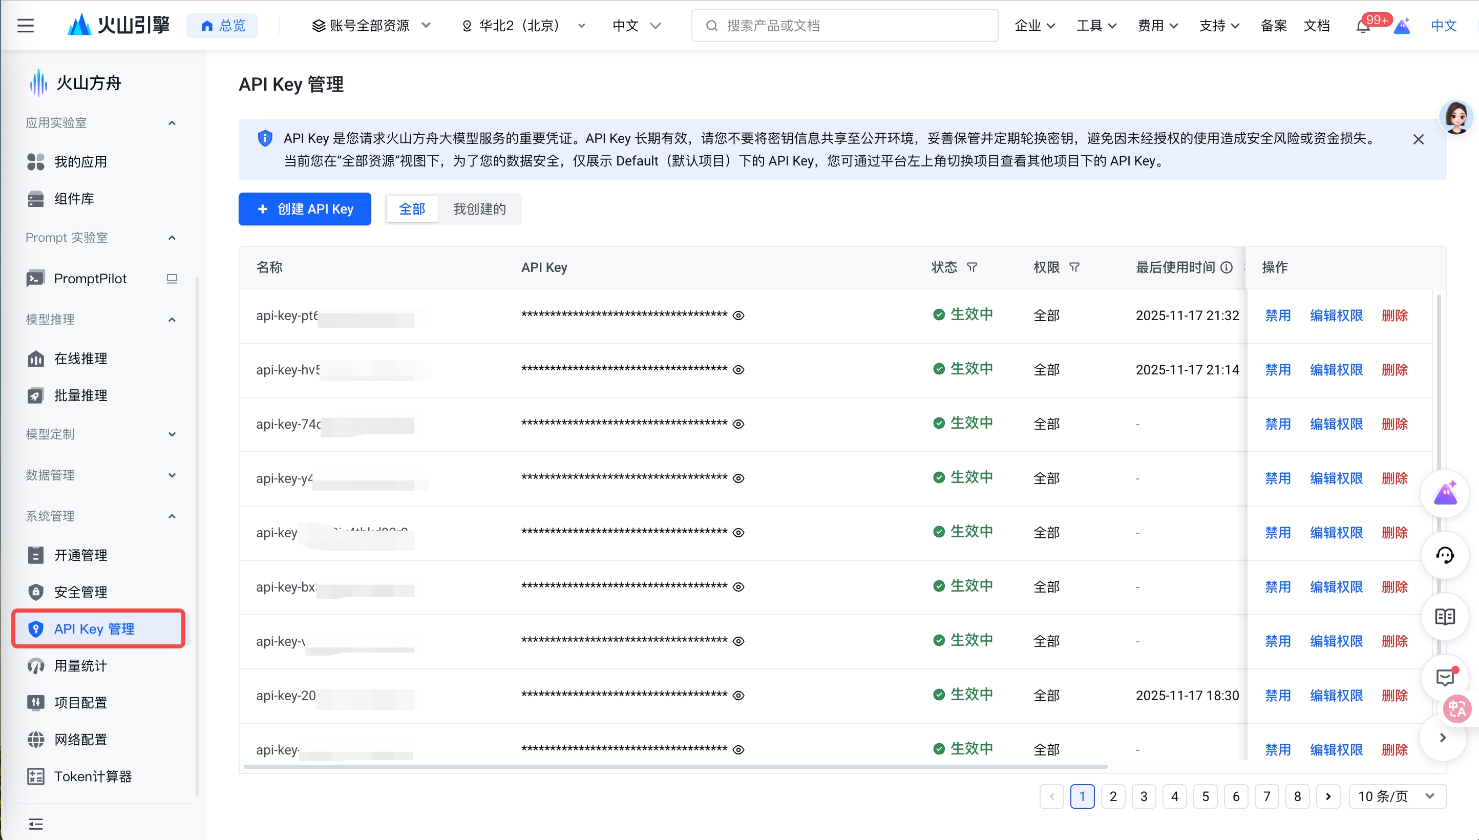Open the floating customer service assistant
This screenshot has height=840, width=1479.
click(1445, 554)
